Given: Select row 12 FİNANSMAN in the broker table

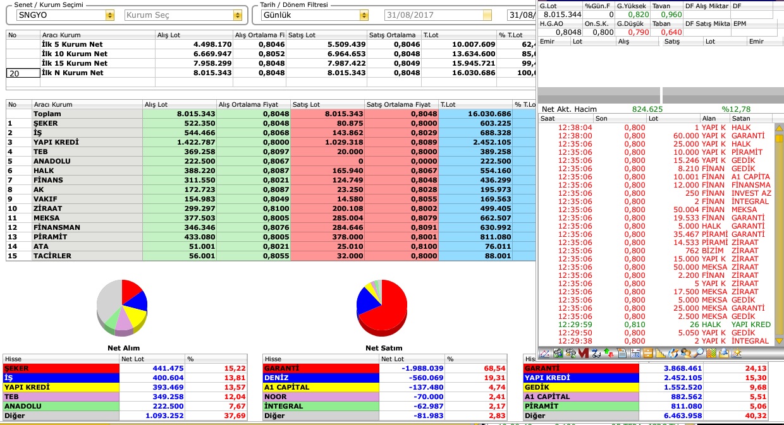Looking at the screenshot, I should pos(271,227).
